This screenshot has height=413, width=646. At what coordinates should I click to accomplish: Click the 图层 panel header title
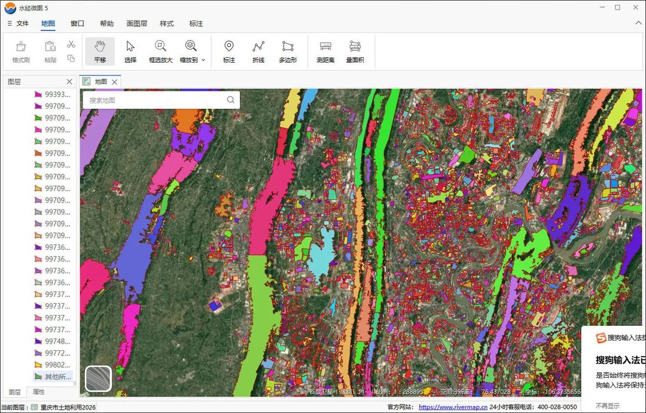click(14, 81)
